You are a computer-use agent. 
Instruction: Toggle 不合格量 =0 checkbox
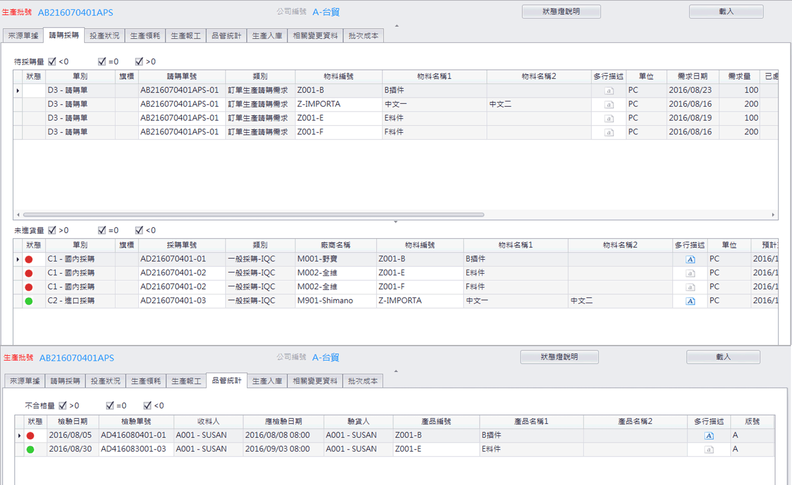[110, 406]
